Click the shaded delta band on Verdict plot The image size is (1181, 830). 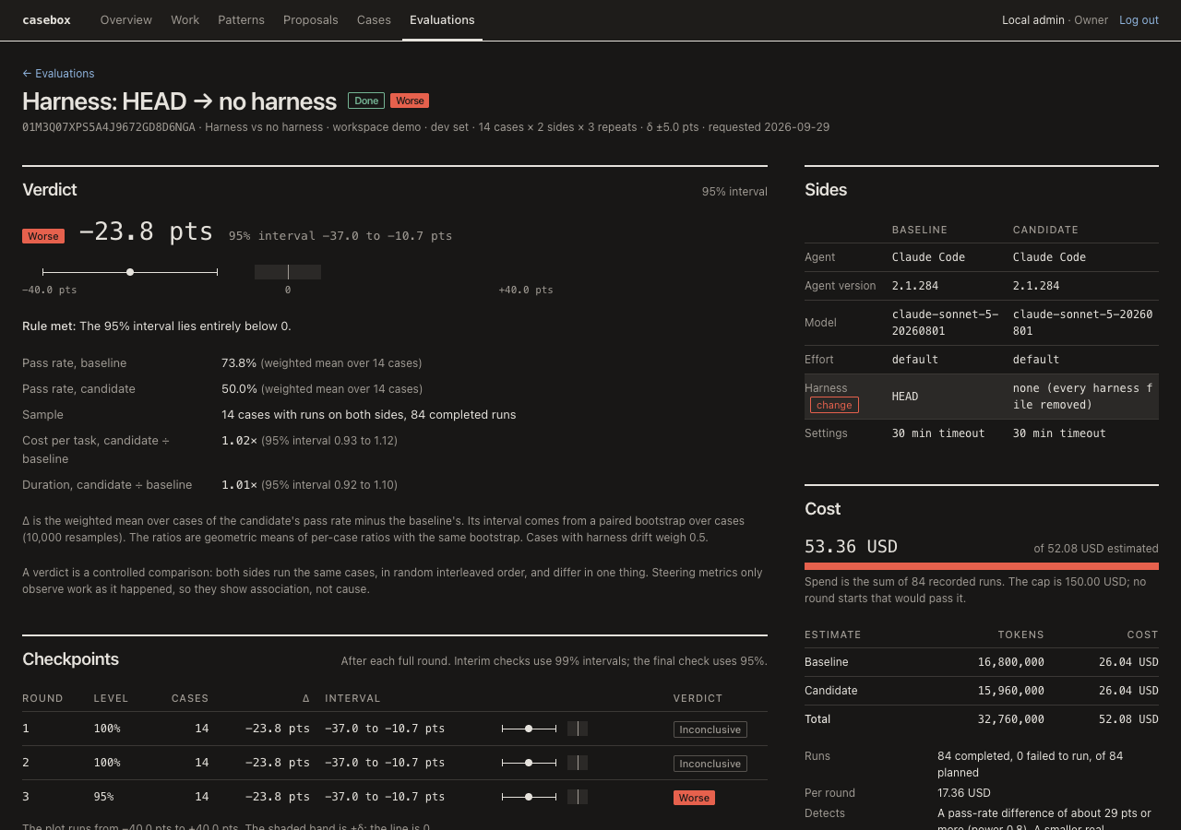pyautogui.click(x=288, y=272)
